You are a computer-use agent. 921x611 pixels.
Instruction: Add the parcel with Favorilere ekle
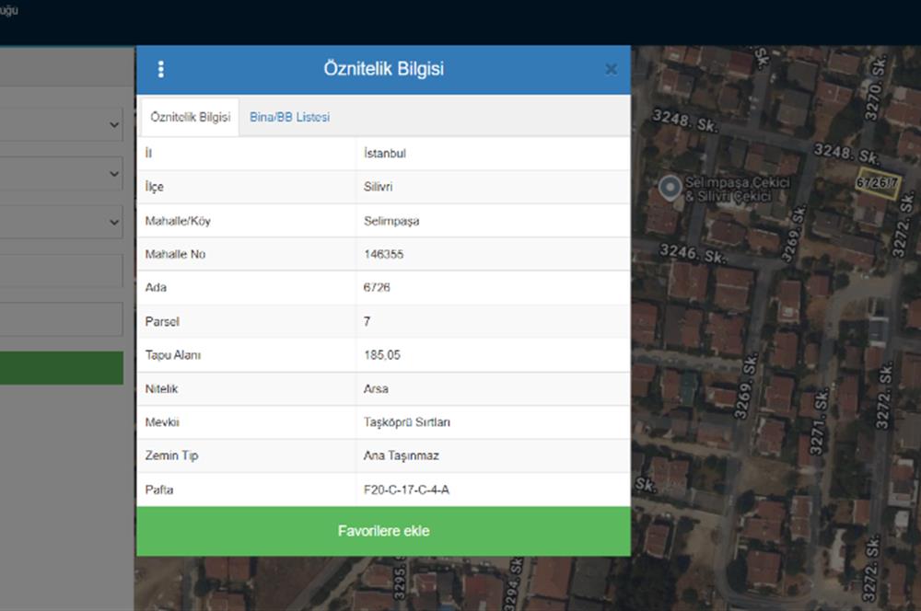(383, 531)
